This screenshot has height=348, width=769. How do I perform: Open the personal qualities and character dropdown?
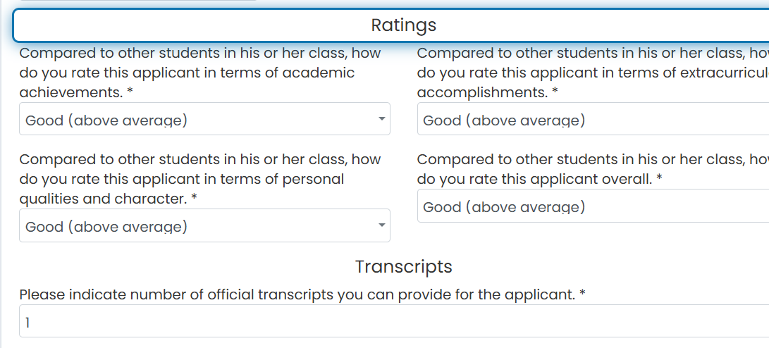tap(204, 225)
